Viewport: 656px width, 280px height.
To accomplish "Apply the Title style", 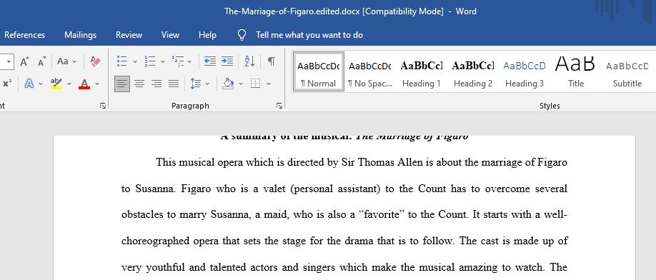I will click(576, 72).
